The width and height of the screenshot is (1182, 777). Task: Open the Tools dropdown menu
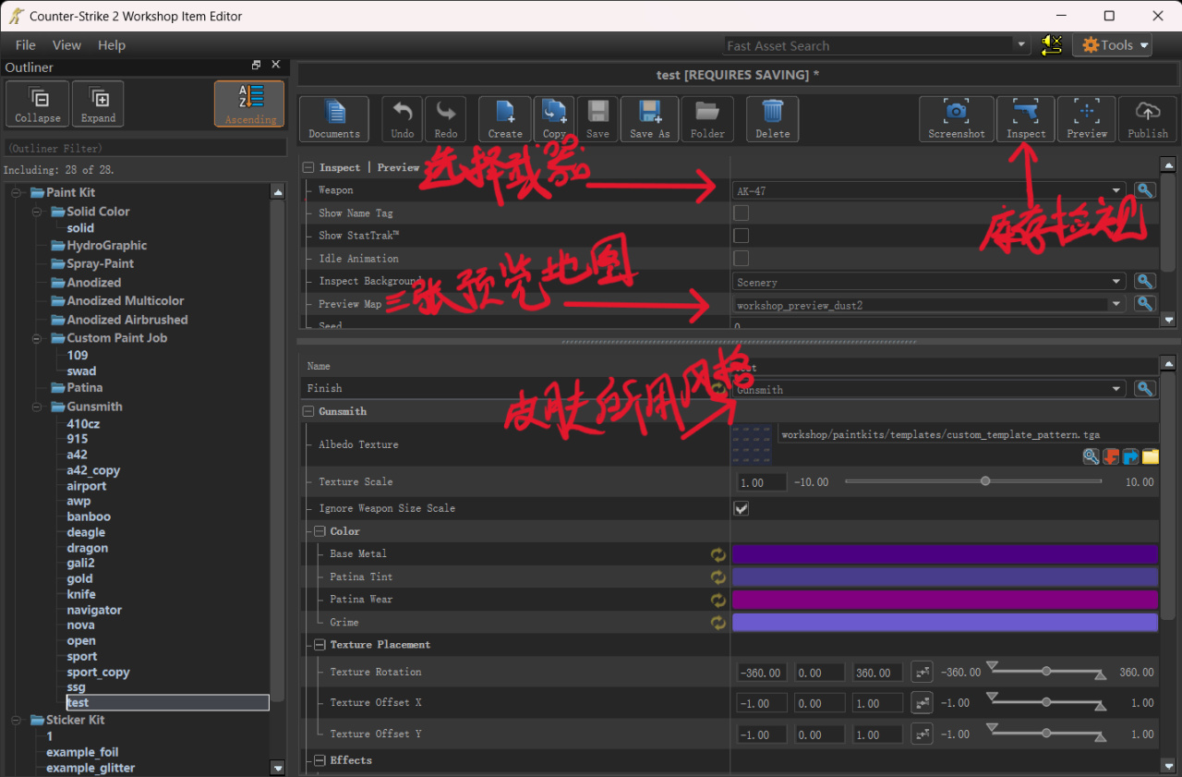(x=1112, y=45)
